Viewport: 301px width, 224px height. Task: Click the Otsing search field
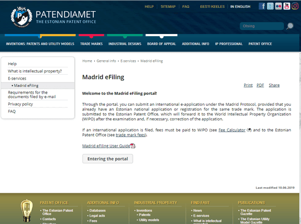tap(262, 26)
